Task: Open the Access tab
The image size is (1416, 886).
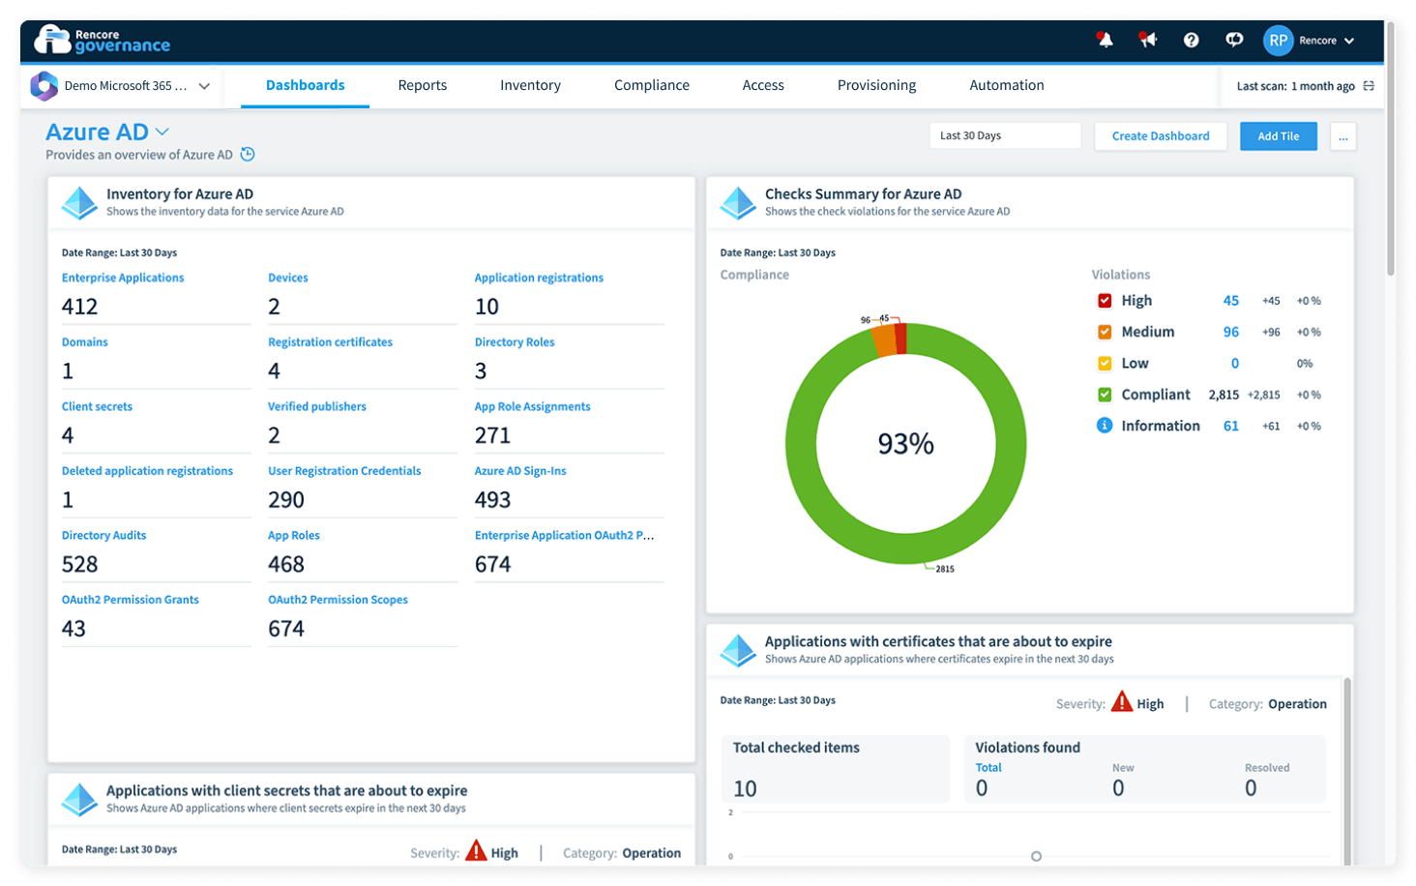Action: pos(763,85)
